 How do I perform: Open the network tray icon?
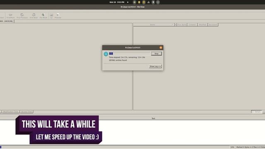[149, 2]
